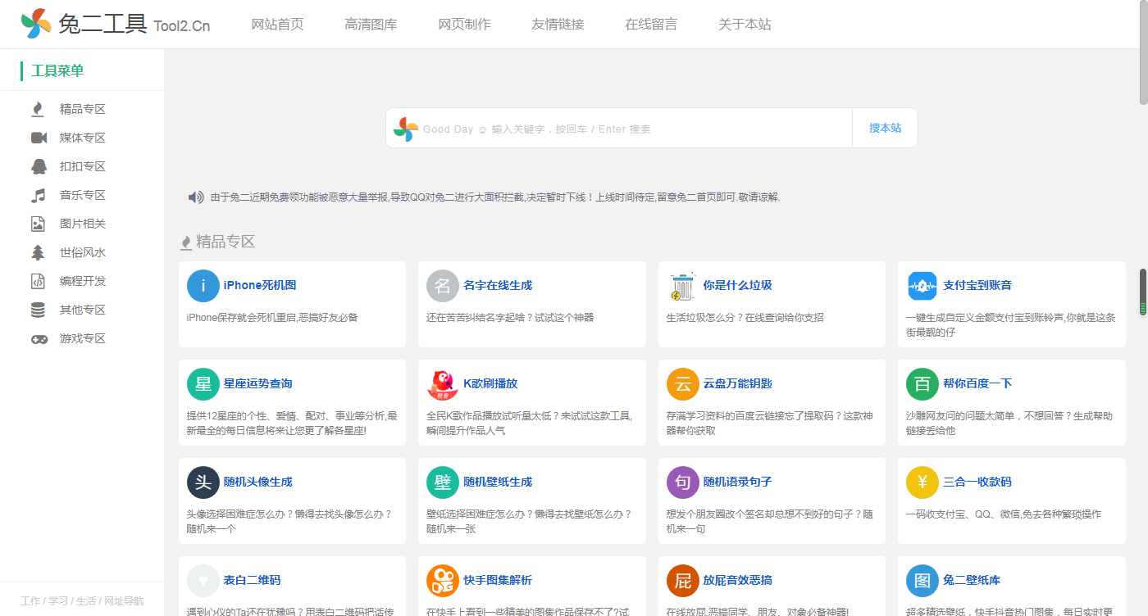Click the trash bin icon of 你是什么垃圾
This screenshot has width=1148, height=616.
coord(682,286)
